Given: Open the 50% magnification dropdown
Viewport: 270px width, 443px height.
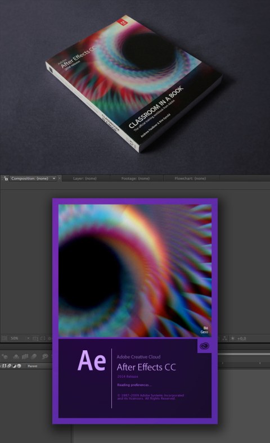Looking at the screenshot, I should [x=20, y=338].
